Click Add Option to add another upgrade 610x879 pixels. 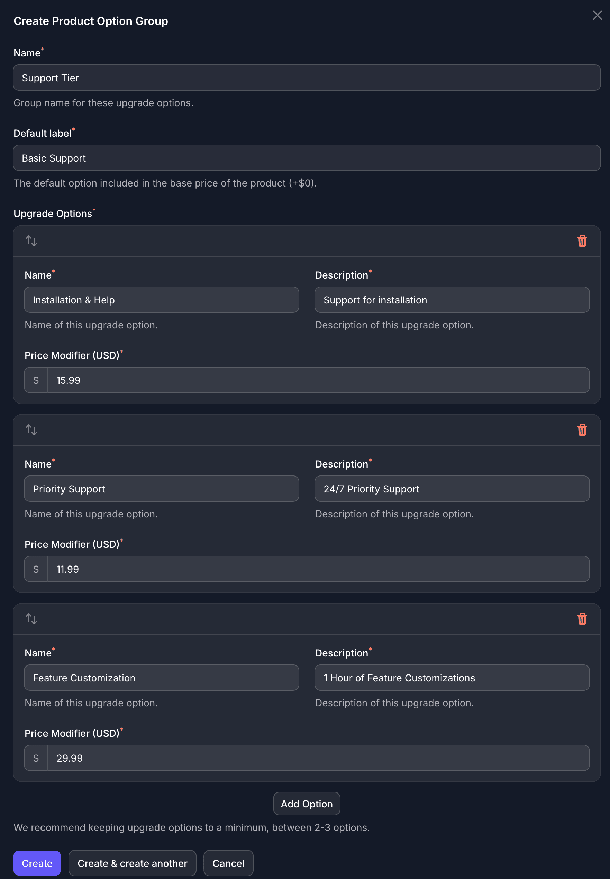point(306,803)
